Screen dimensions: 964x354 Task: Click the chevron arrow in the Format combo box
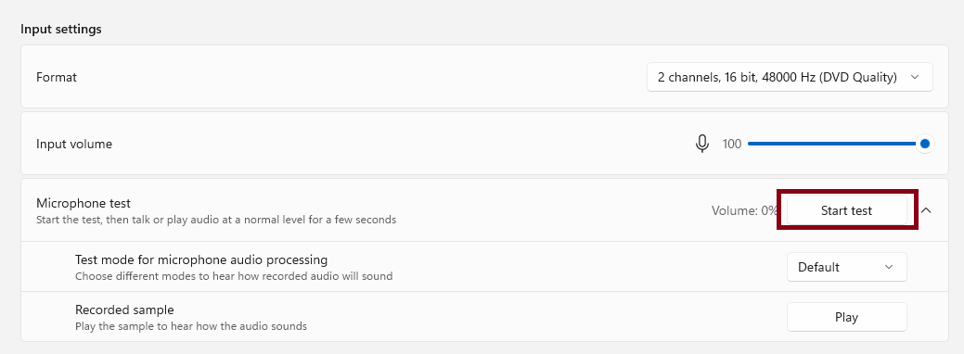pos(914,78)
